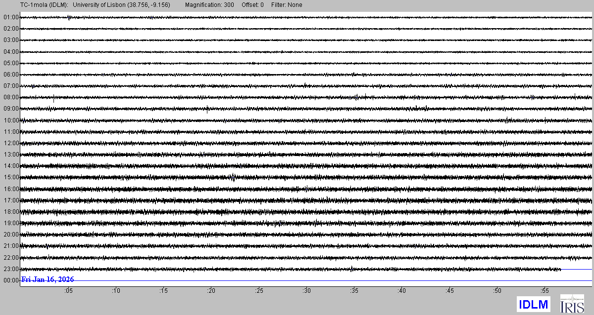
Task: Click the Fri Jan 16, 2026 date label
Action: pos(48,280)
